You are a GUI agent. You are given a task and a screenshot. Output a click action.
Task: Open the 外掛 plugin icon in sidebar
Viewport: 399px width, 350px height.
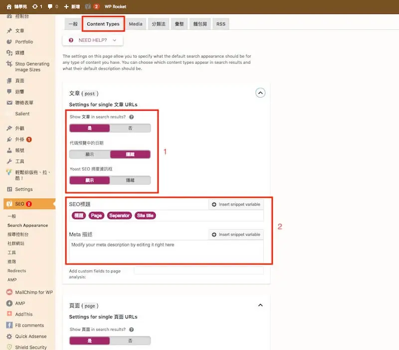pyautogui.click(x=9, y=140)
